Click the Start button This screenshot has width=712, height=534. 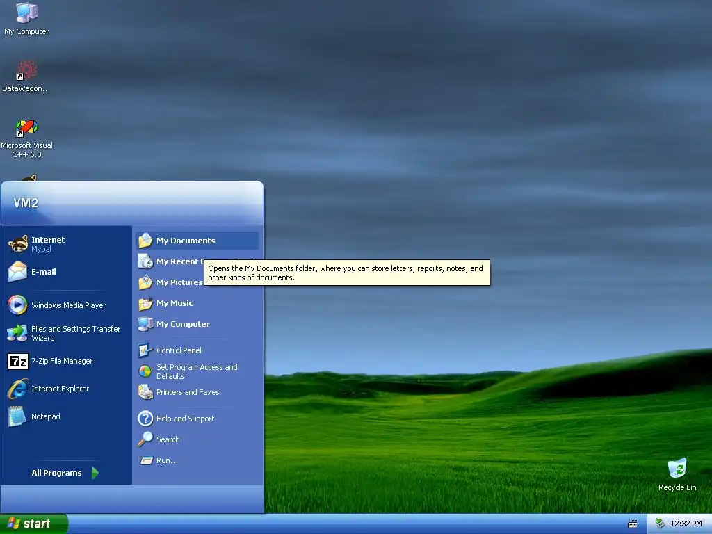point(33,524)
